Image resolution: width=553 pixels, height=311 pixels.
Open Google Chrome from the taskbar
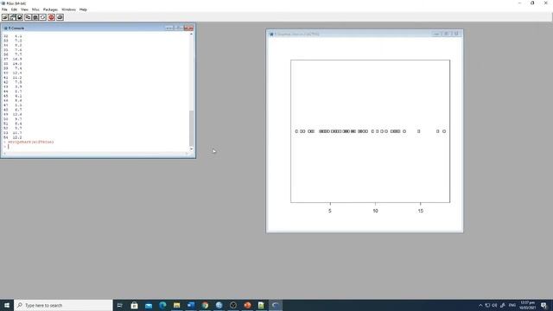pos(205,305)
